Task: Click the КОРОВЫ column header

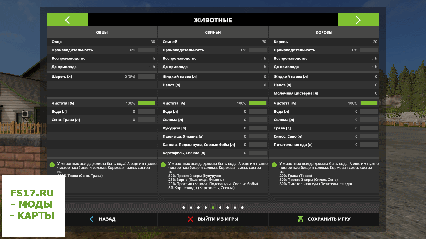Action: (324, 32)
